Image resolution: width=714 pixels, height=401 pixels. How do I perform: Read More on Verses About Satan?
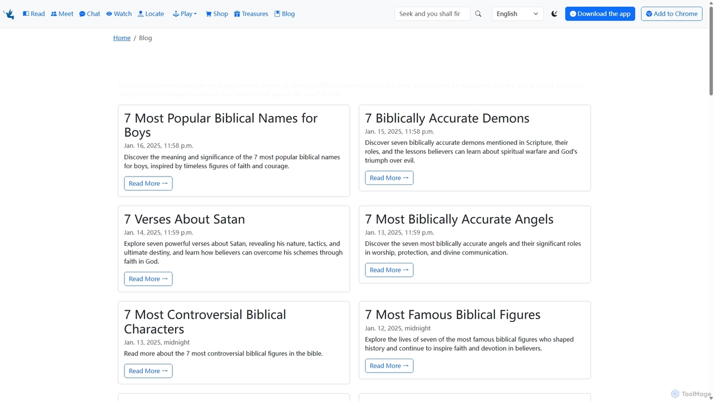148,278
